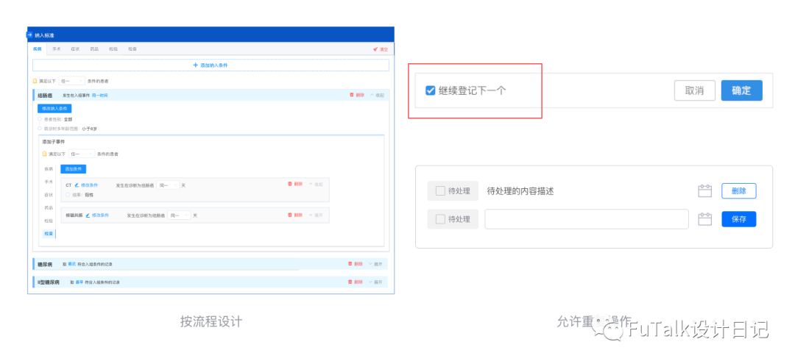The height and width of the screenshot is (364, 795).
Task: Click the 取消 button
Action: (695, 90)
